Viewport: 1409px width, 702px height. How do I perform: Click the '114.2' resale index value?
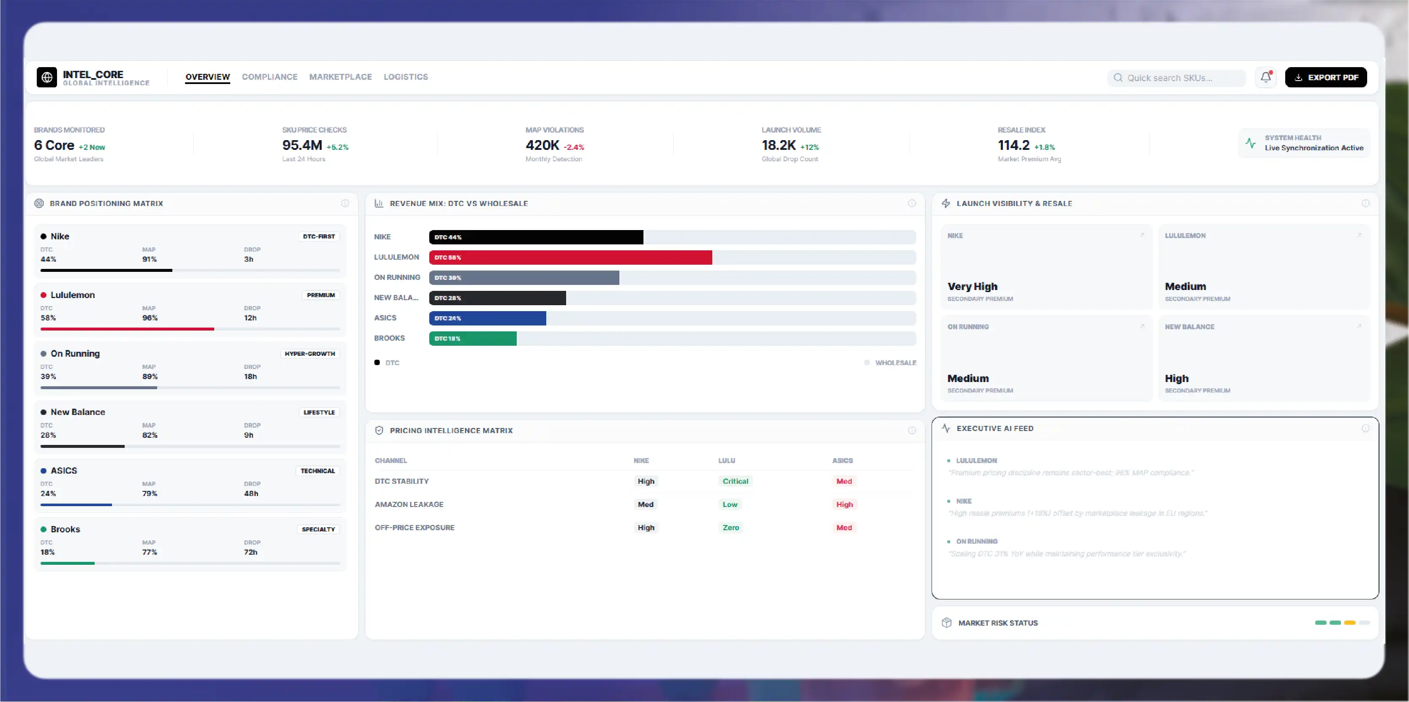pos(1014,145)
